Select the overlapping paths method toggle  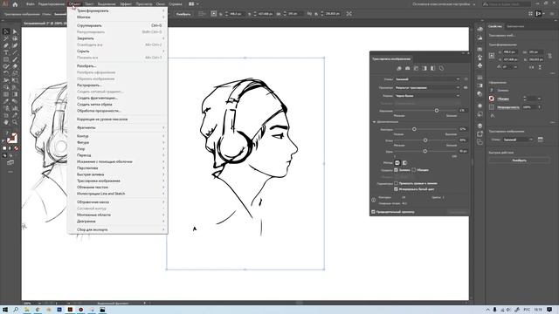(x=404, y=163)
